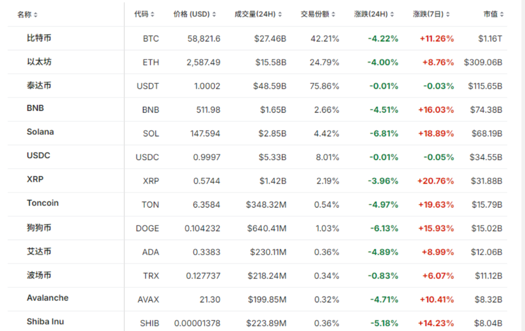Click the 24H change -0.83%
Viewport: 525px width, 331px height.
383,276
